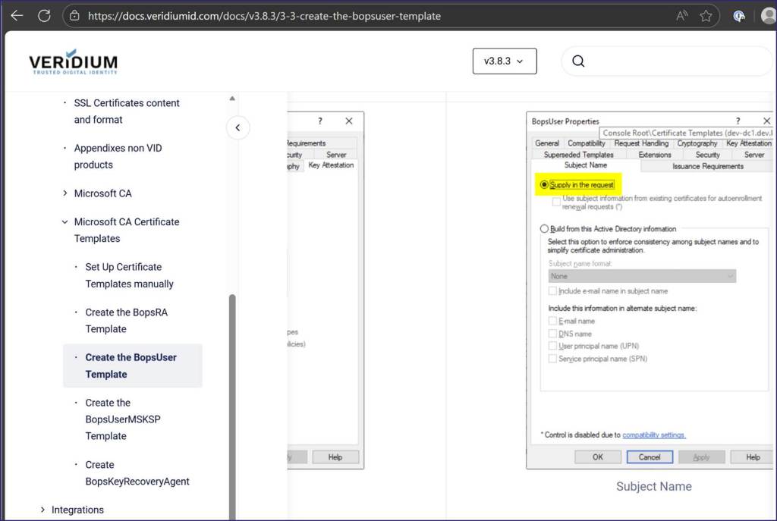Viewport: 777px width, 521px height.
Task: Reload the page with refresh icon
Action: point(44,15)
